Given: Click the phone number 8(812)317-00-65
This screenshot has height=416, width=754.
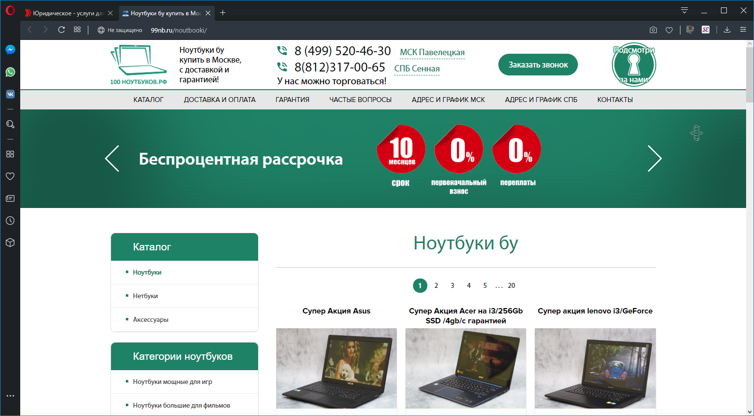Looking at the screenshot, I should click(x=339, y=67).
